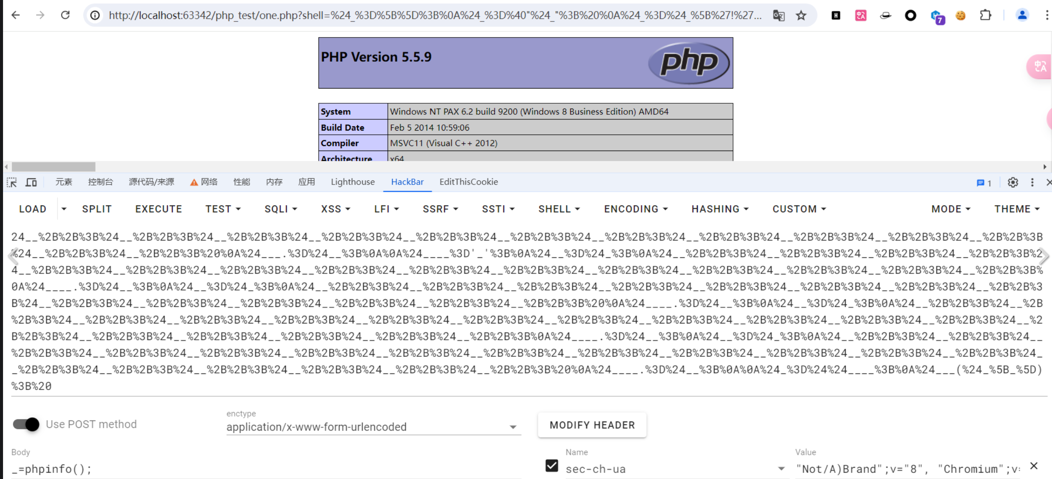Viewport: 1052px width, 479px height.
Task: Open the browser extensions puzzle icon
Action: point(985,16)
